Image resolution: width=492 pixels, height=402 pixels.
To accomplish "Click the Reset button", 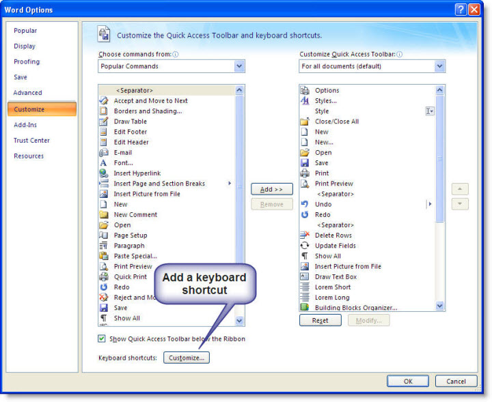I will (320, 320).
